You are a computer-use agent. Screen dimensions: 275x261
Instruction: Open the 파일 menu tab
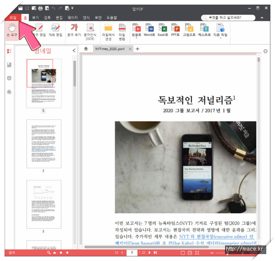[x=13, y=17]
